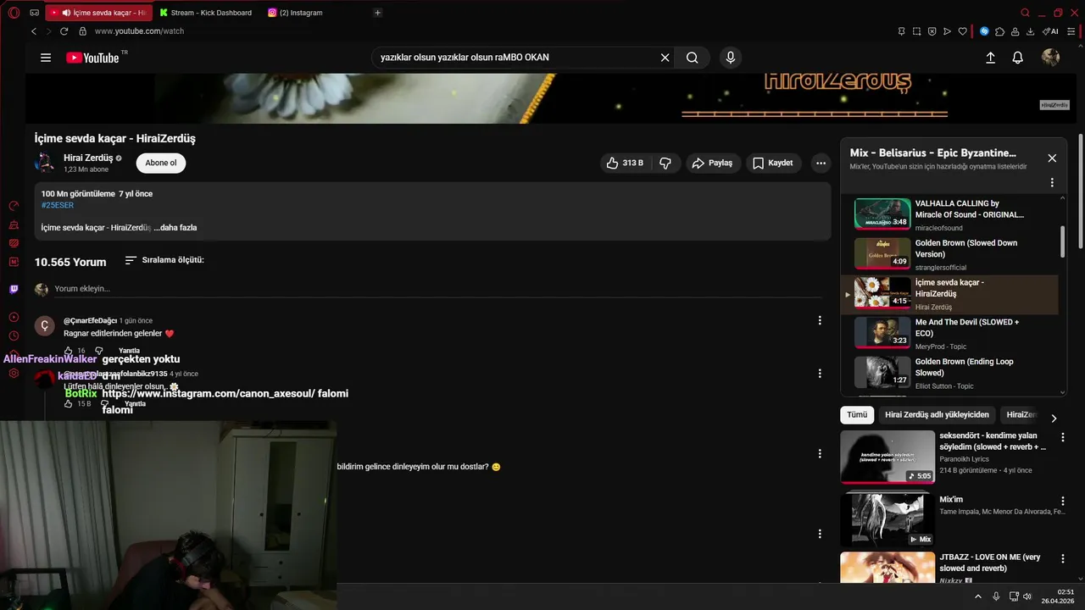1085x610 pixels.
Task: Open options for seksendört recommended video
Action: (x=1063, y=438)
